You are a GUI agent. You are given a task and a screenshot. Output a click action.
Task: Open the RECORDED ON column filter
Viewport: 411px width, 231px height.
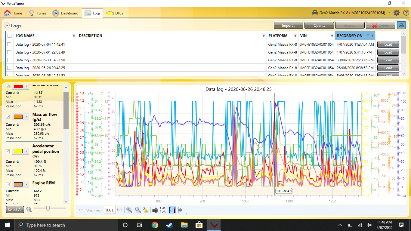click(372, 36)
